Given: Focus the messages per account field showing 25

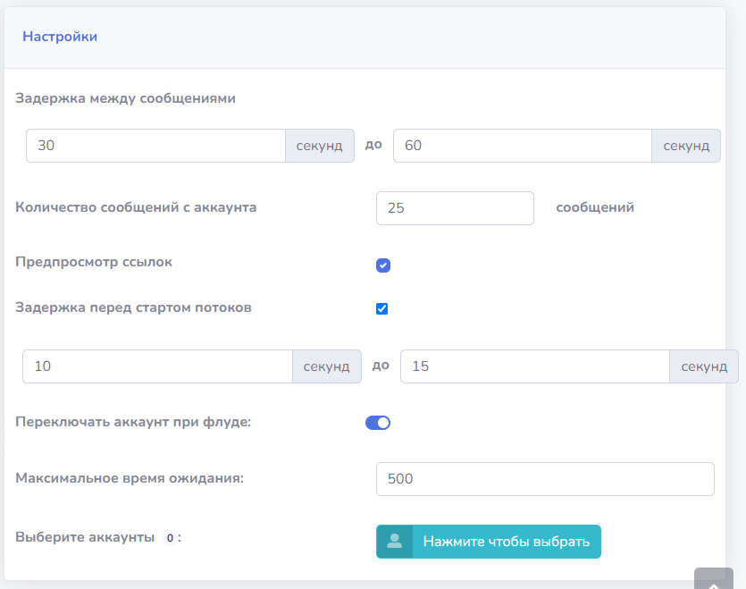Looking at the screenshot, I should 455,207.
